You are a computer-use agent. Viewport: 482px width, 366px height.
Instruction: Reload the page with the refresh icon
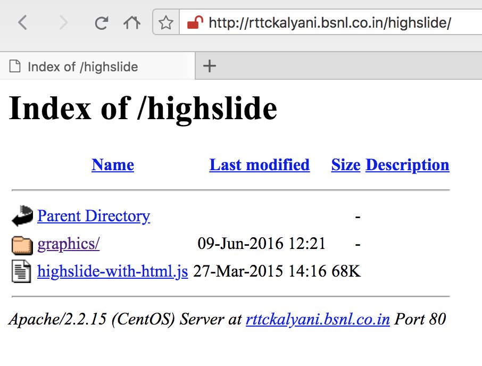coord(101,23)
